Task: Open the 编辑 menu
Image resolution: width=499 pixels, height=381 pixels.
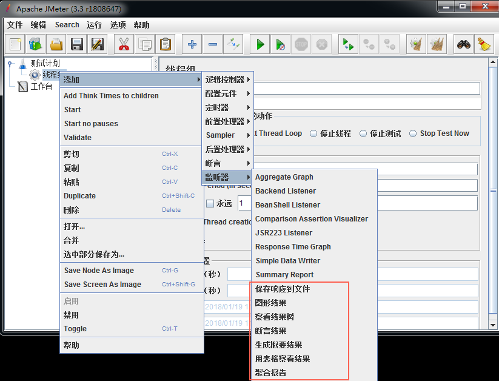Action: (x=39, y=25)
